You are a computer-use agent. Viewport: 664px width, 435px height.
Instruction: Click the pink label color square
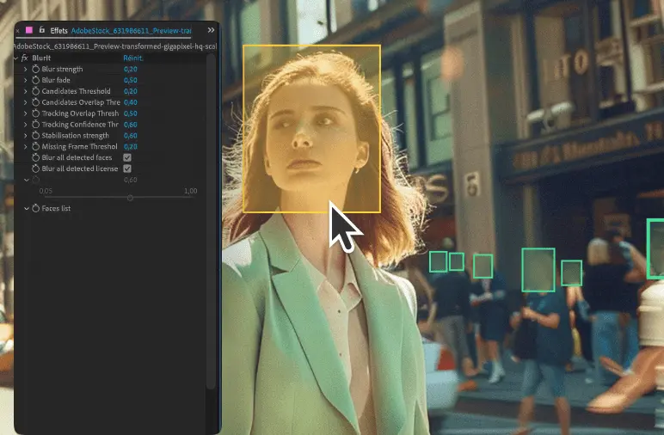tap(28, 30)
